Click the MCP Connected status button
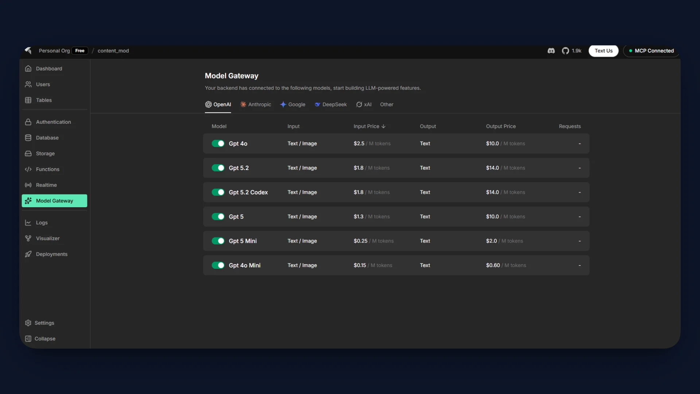The width and height of the screenshot is (700, 394). 651,51
